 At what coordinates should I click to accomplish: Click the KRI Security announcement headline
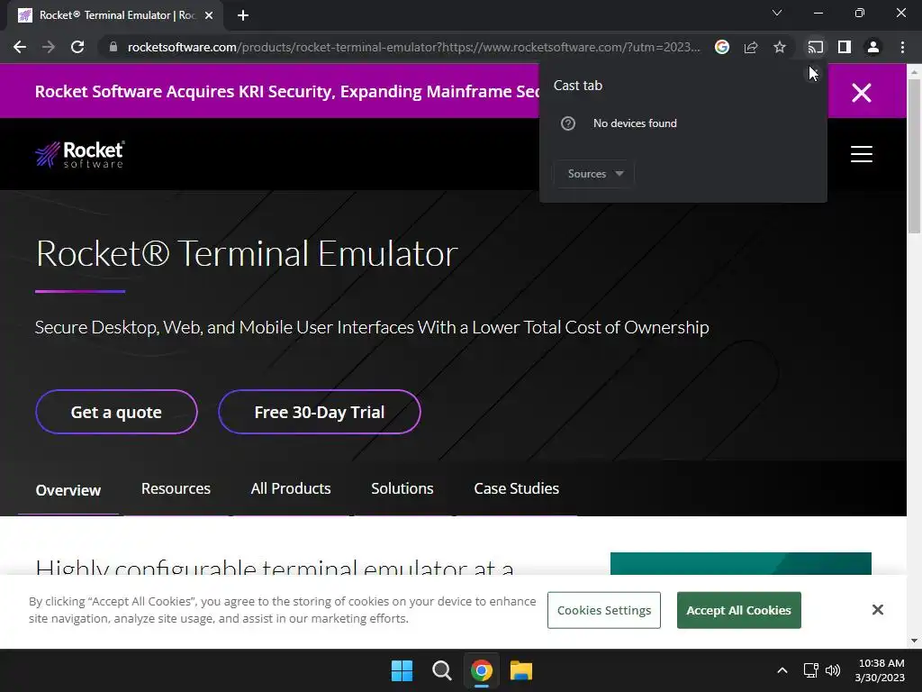(x=287, y=92)
